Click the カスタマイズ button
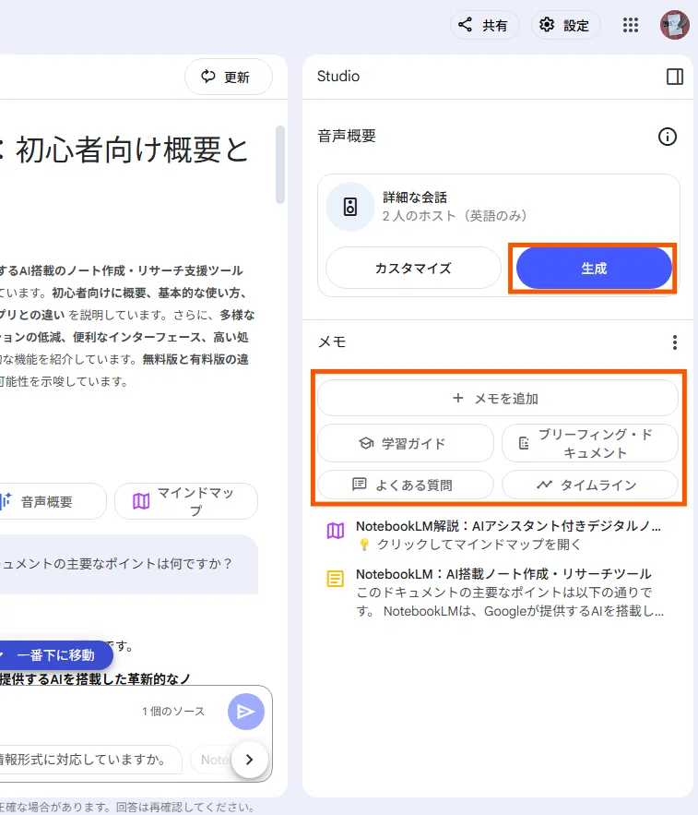The width and height of the screenshot is (698, 815). (x=413, y=269)
